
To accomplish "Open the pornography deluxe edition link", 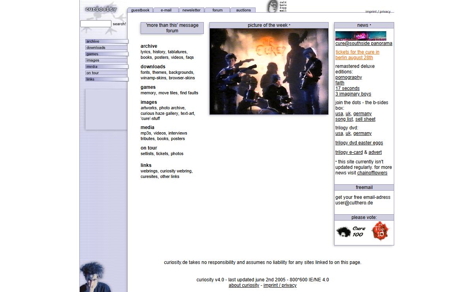I will [x=348, y=77].
